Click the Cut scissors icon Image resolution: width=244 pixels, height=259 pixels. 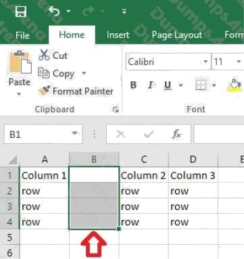(x=44, y=55)
